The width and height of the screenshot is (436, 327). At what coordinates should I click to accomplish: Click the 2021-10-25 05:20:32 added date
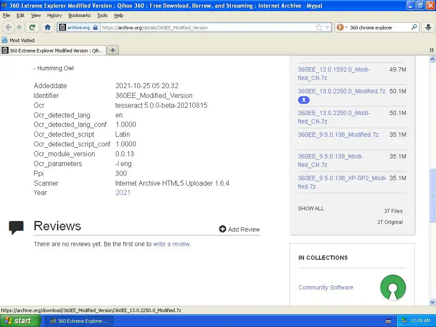coord(147,86)
